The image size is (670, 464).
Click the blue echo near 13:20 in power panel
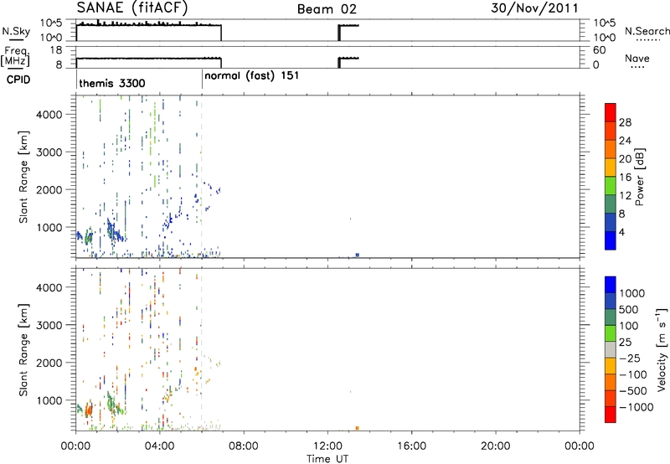coord(358,255)
